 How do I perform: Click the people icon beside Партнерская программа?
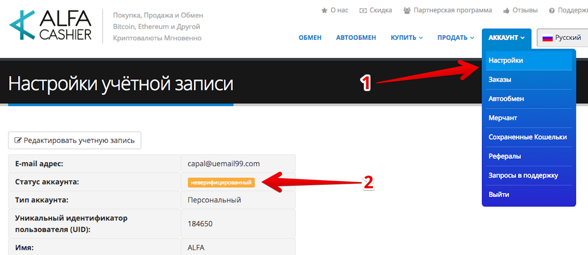coord(407,11)
